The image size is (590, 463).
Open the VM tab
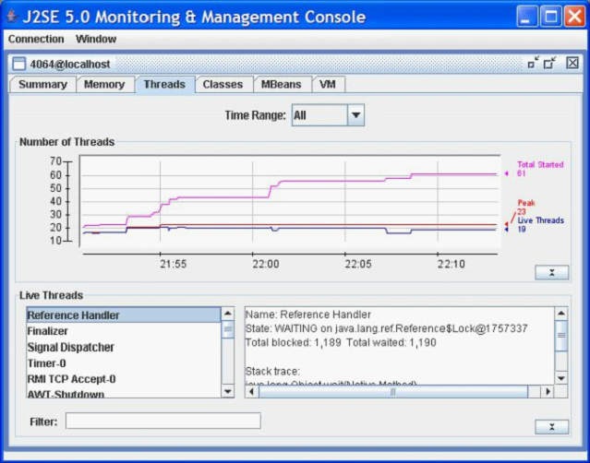click(x=328, y=85)
